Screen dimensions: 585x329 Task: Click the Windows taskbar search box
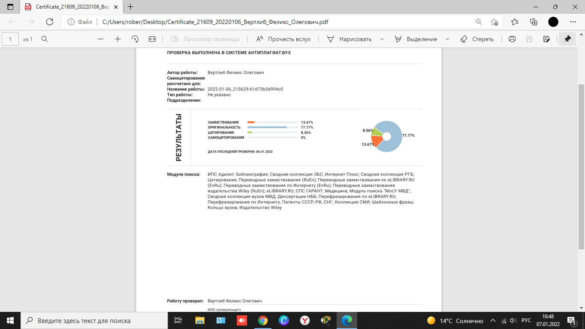tap(95, 320)
